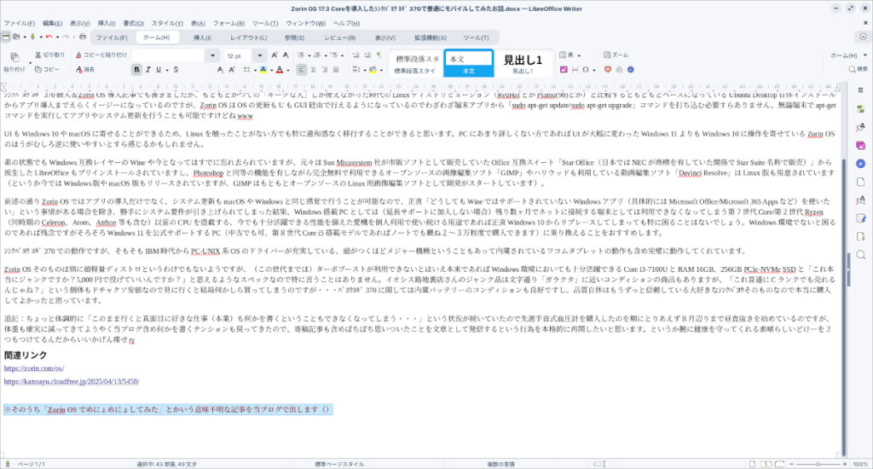This screenshot has height=469, width=873.
Task: Click the undo arrow icon
Action: click(49, 37)
